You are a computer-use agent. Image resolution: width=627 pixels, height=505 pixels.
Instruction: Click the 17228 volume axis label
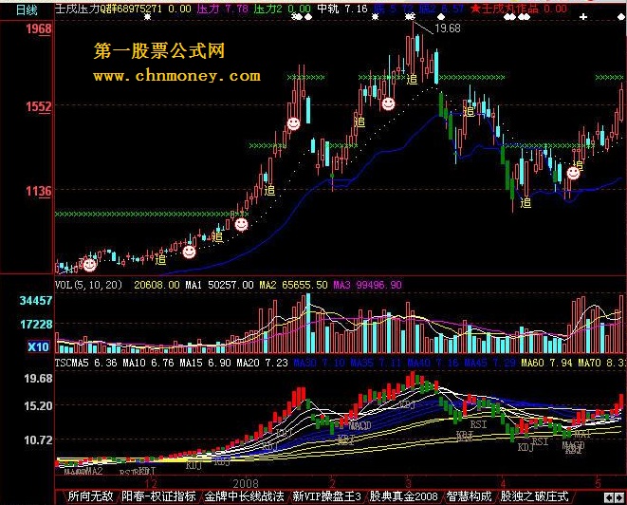click(x=36, y=324)
